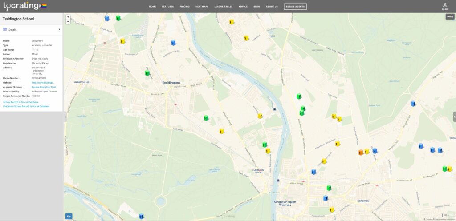Click the Details panel table icon
The image size is (456, 221).
pyautogui.click(x=5, y=29)
